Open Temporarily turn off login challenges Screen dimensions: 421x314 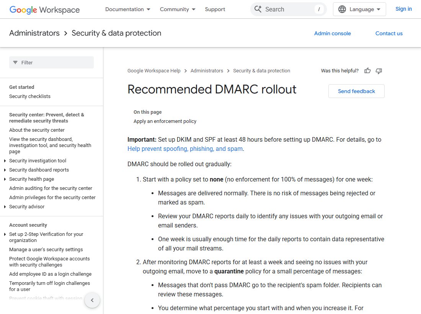(49, 286)
